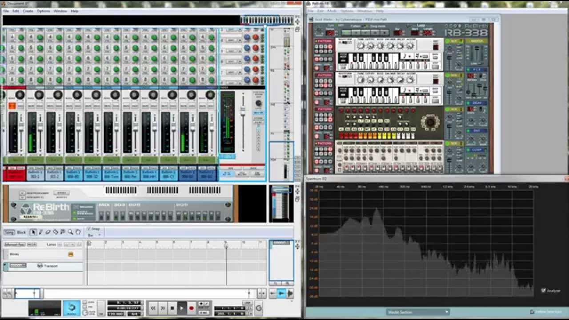
Task: Toggle the orange mute button on first mixer channel
Action: point(12,106)
